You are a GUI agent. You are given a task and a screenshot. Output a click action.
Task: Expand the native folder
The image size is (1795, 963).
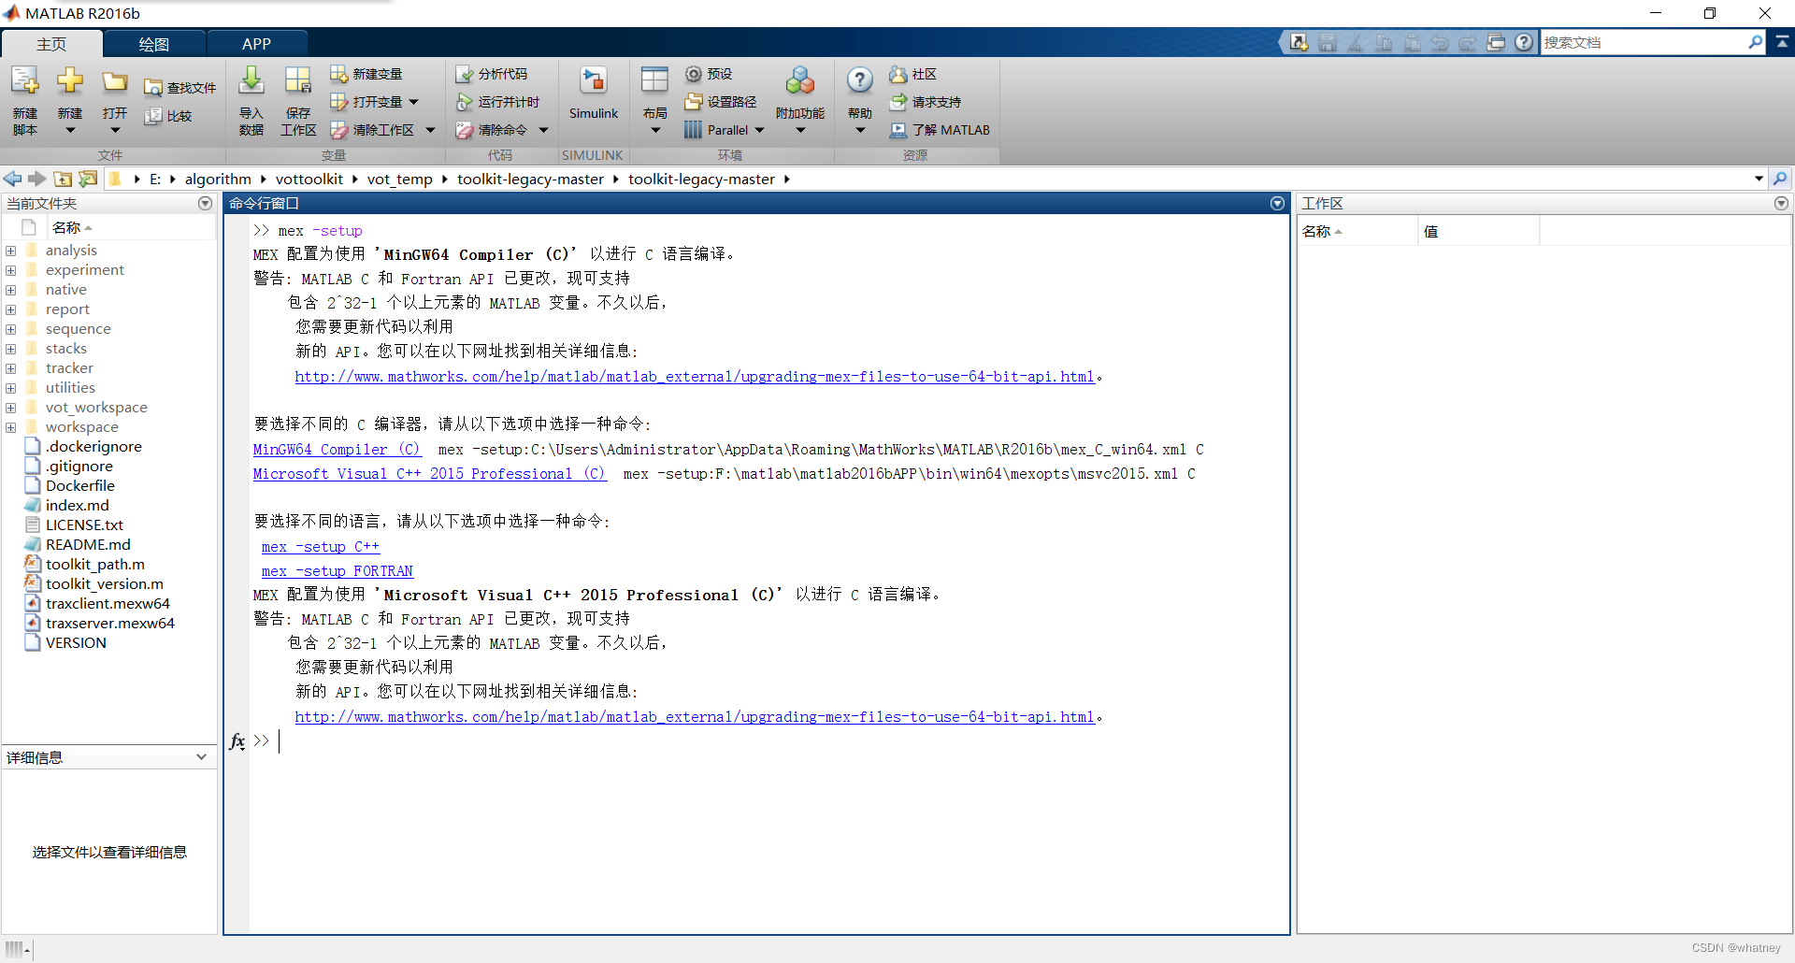[x=10, y=290]
